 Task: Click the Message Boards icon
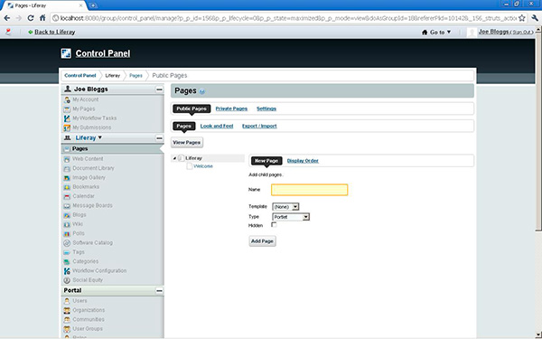67,206
